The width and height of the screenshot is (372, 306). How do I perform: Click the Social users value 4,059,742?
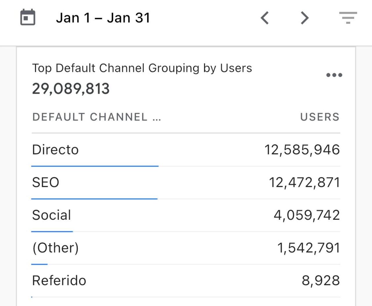point(307,215)
